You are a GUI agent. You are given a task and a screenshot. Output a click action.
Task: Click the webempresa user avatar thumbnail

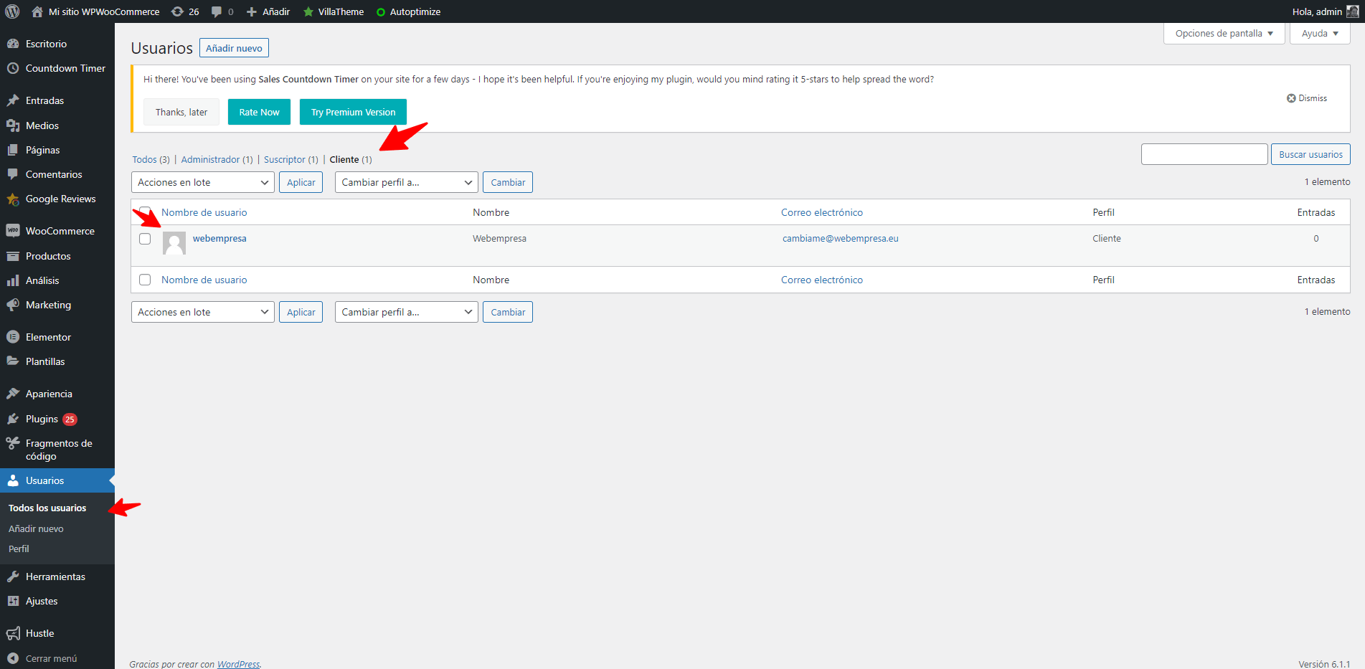(174, 243)
